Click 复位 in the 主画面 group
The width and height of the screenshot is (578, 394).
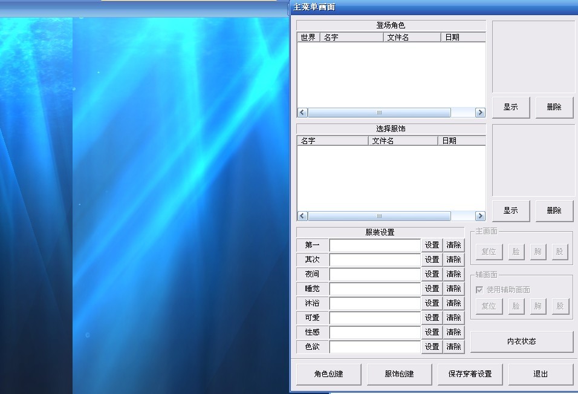click(x=489, y=252)
